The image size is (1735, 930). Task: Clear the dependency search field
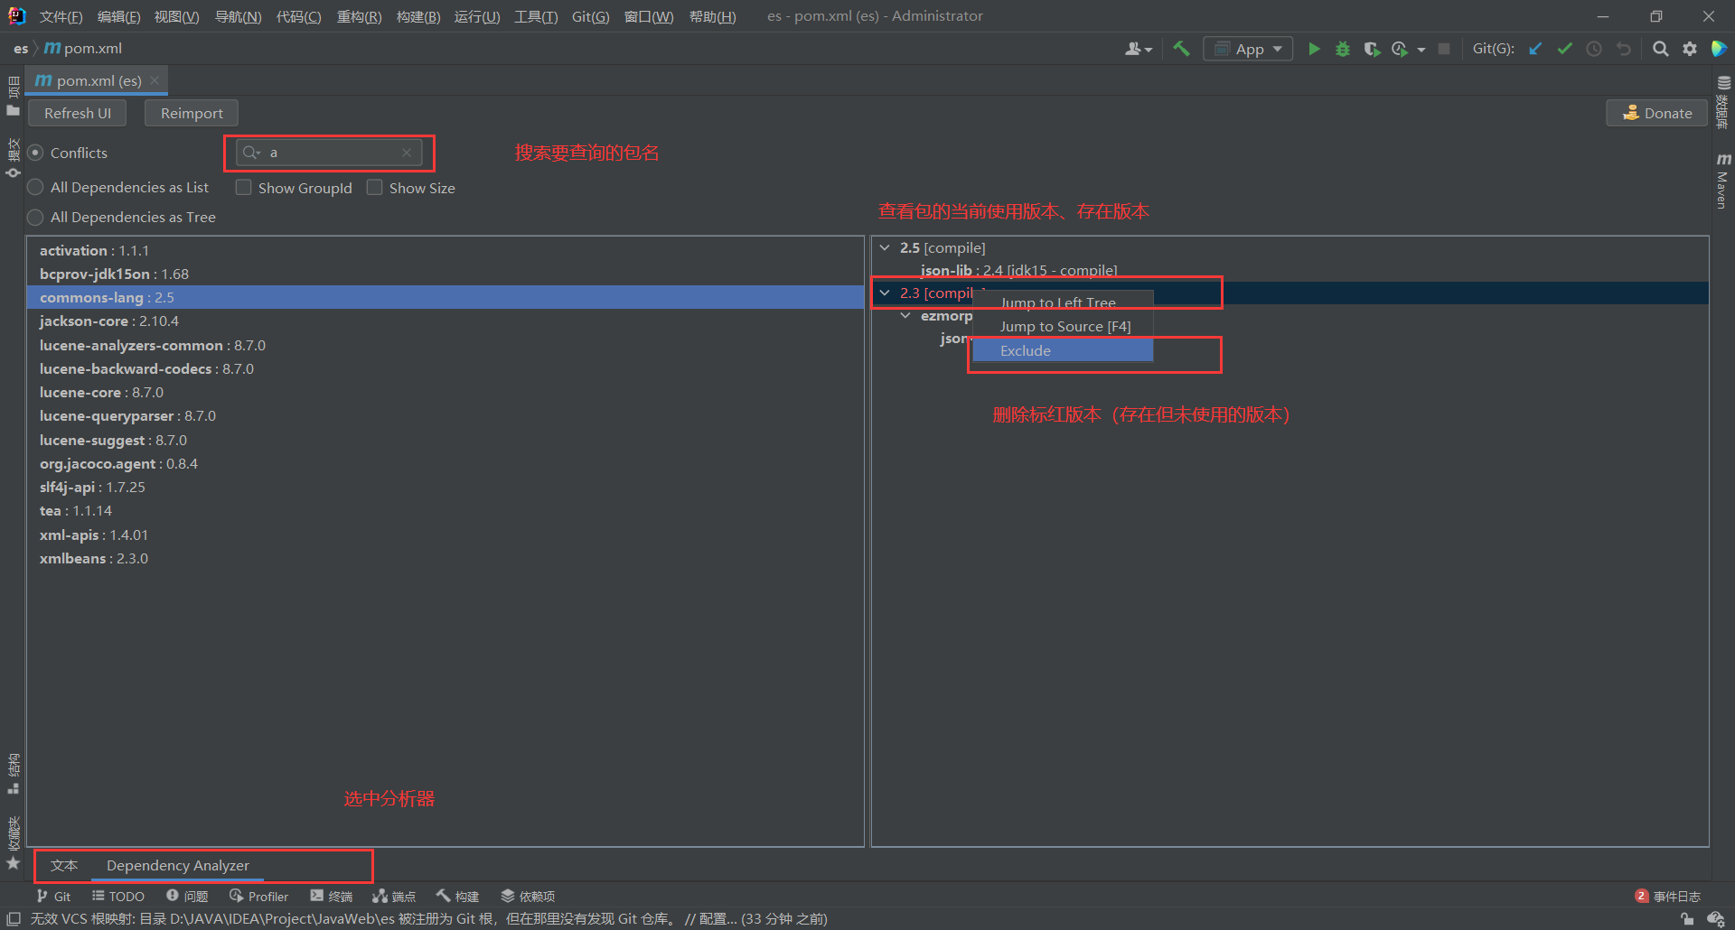(407, 153)
